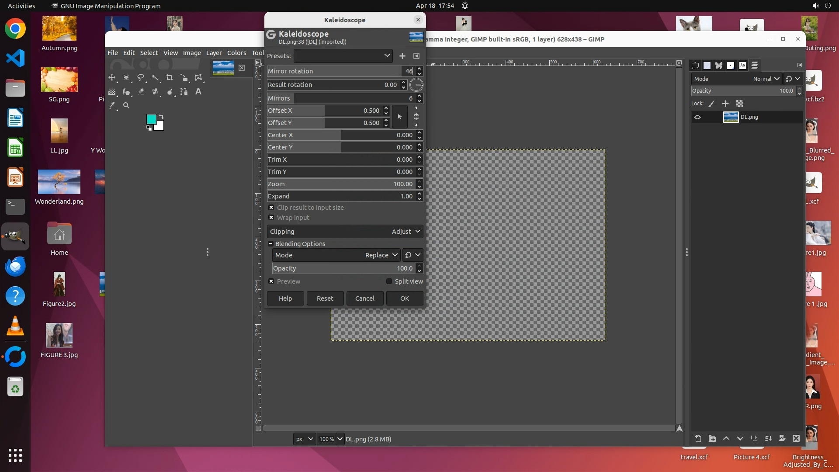This screenshot has height=472, width=839.
Task: Click lock alpha channel checkerboard icon
Action: 740,104
